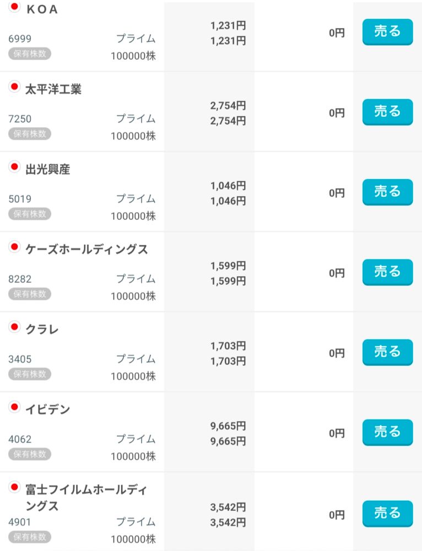Click stock code 3405 for クラレ
This screenshot has height=551, width=422.
[x=20, y=359]
